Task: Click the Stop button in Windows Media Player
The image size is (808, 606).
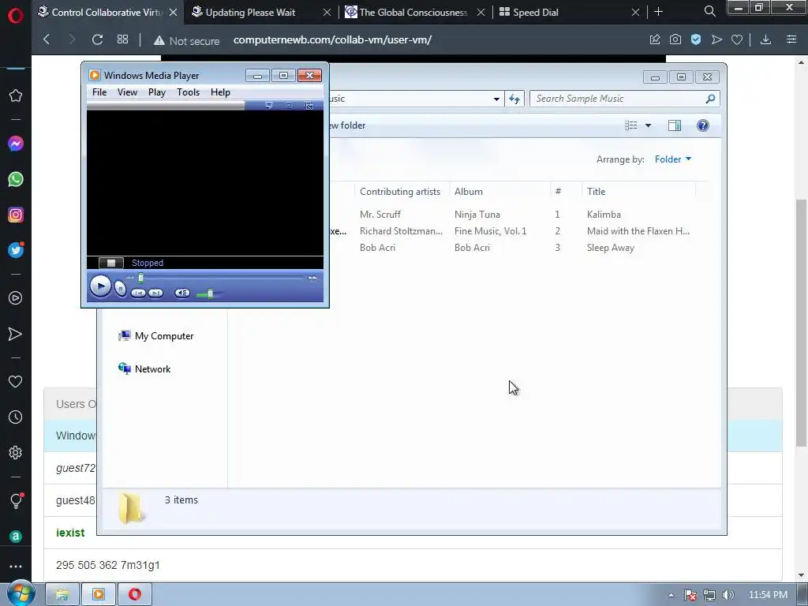Action: pos(121,289)
